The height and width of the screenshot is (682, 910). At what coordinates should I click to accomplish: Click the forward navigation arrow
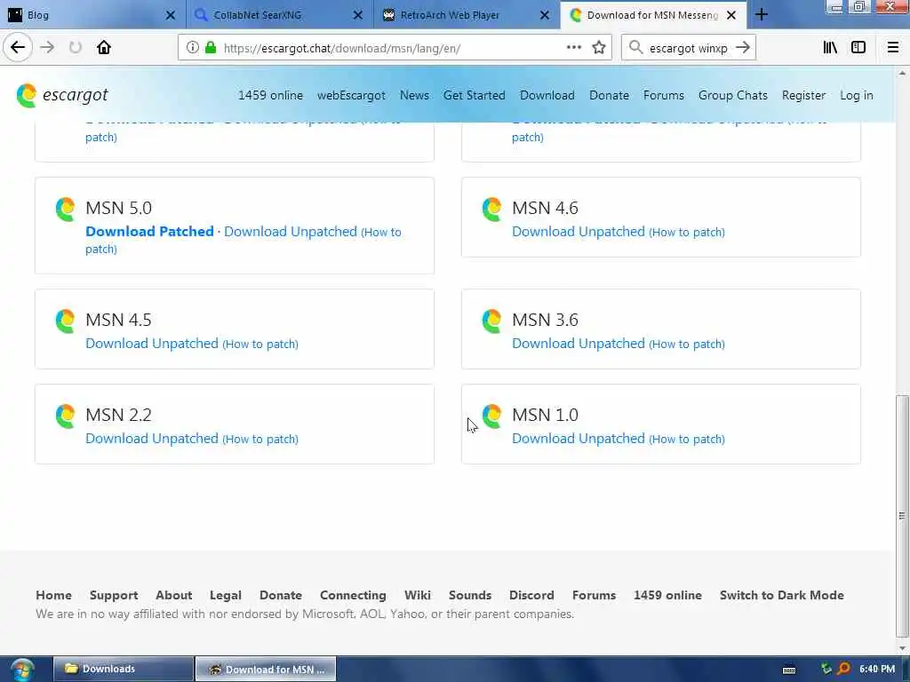pos(47,48)
